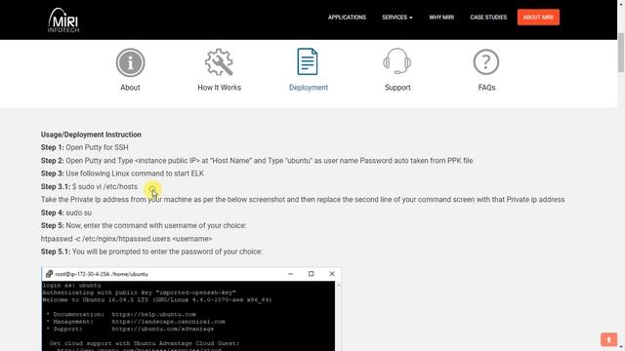Open the About info icon
625x351 pixels.
point(130,62)
